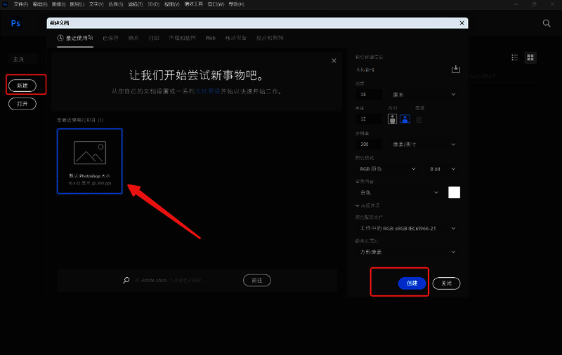Open the 窗口(W) menu
Viewport: 562px width, 355px height.
216,4
